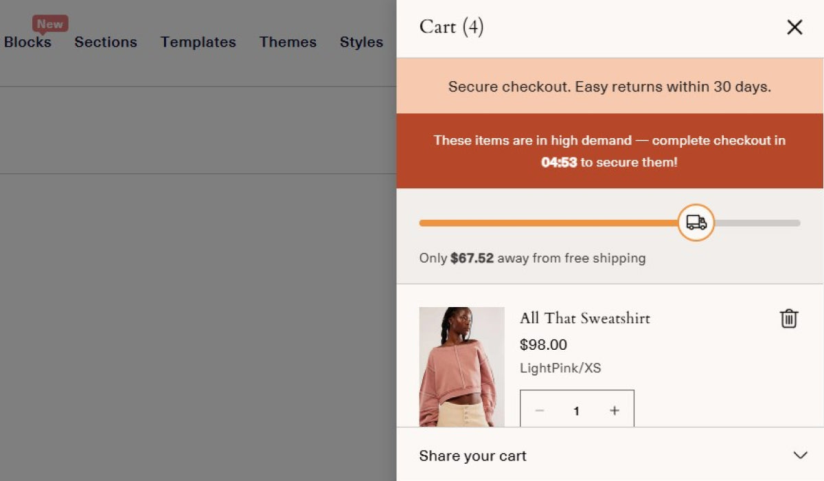Increase sweatshirt quantity with plus button
The height and width of the screenshot is (481, 824).
615,411
